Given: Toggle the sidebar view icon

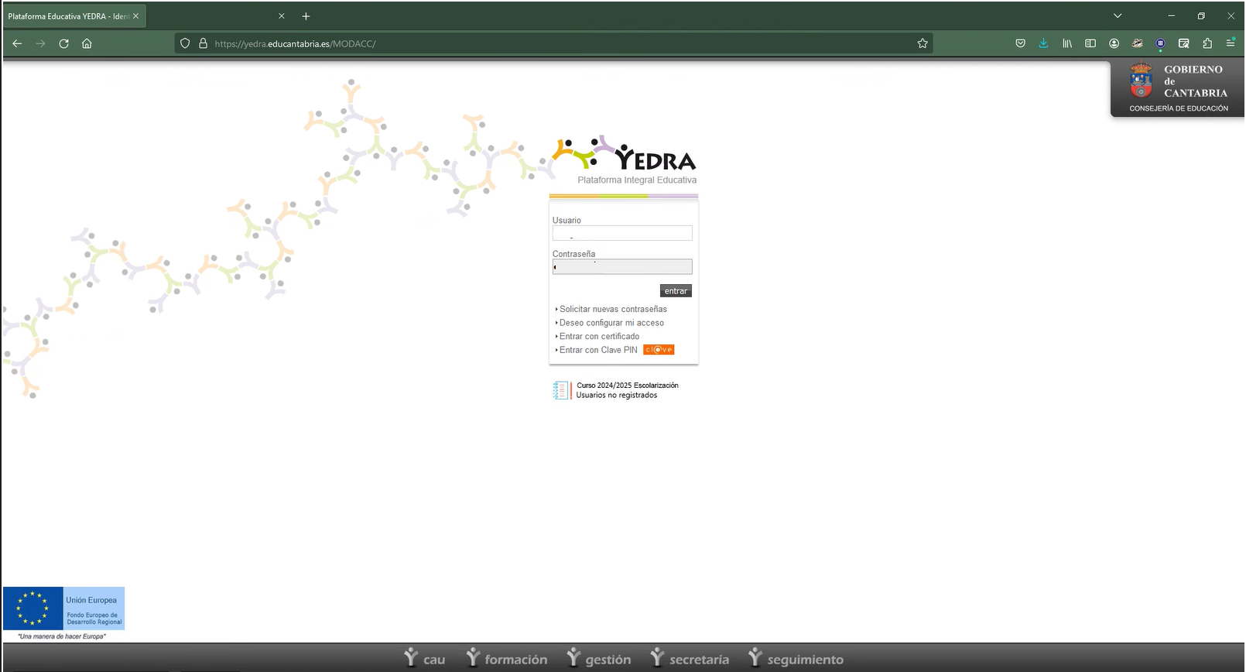Looking at the screenshot, I should pos(1090,43).
